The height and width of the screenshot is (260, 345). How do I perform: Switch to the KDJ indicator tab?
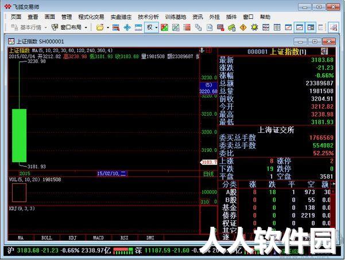[72, 238]
